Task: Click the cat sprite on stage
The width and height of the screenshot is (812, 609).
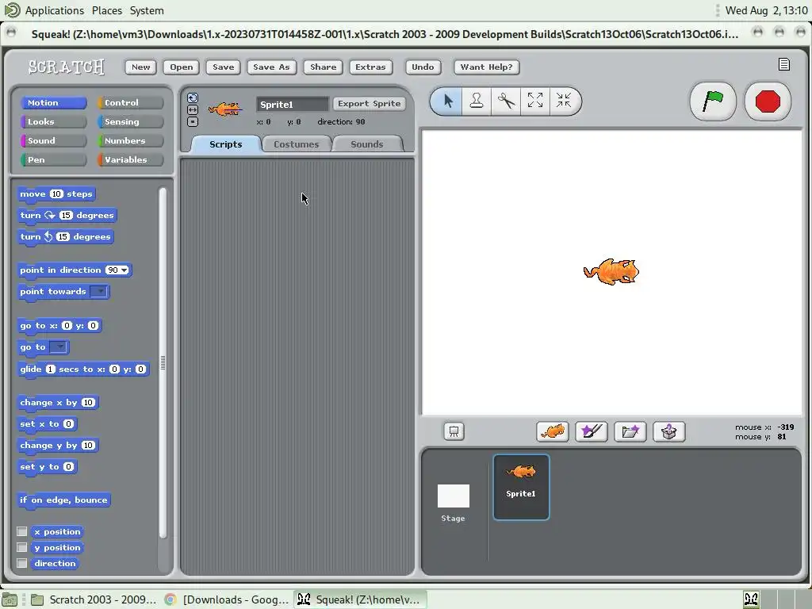Action: tap(611, 272)
